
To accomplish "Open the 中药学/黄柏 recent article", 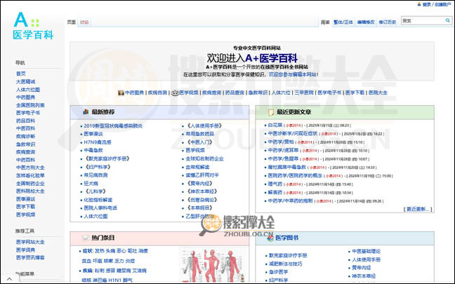I will coord(281,142).
